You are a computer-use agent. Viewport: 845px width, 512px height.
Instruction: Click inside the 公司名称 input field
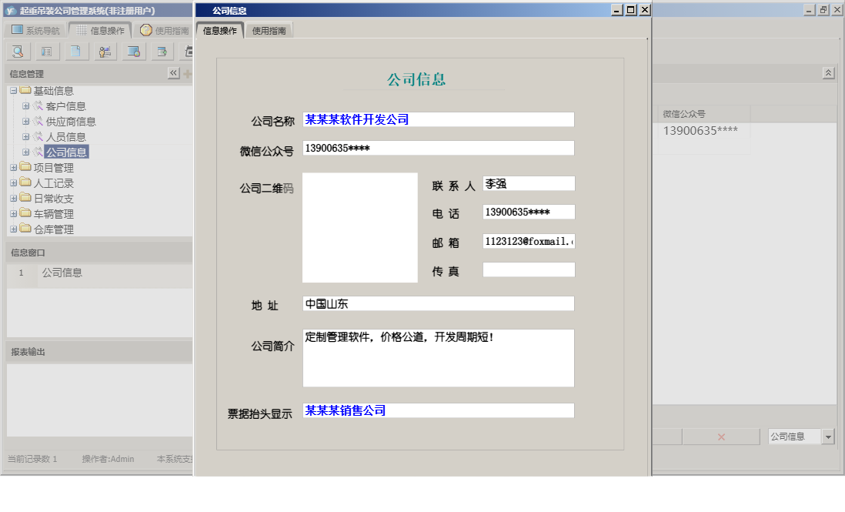(439, 119)
